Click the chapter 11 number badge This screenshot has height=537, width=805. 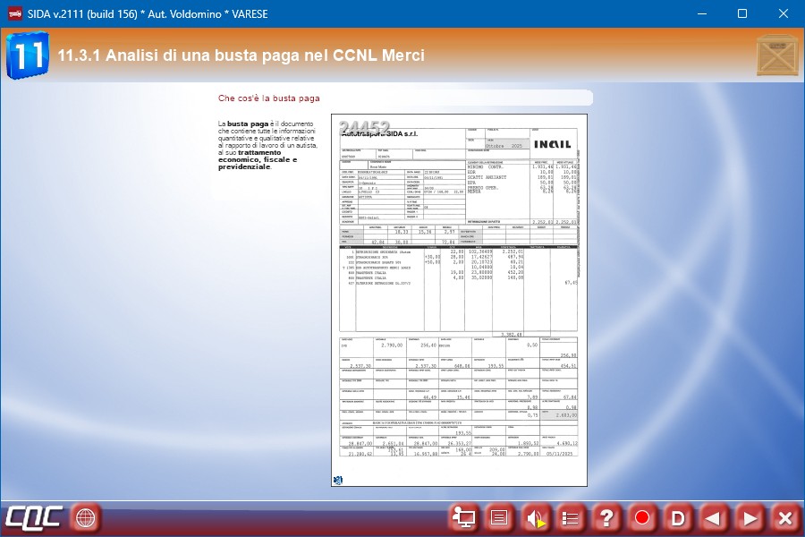pyautogui.click(x=27, y=55)
